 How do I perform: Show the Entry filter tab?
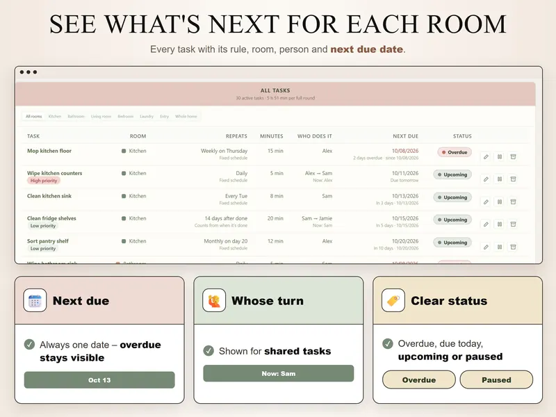pyautogui.click(x=164, y=116)
